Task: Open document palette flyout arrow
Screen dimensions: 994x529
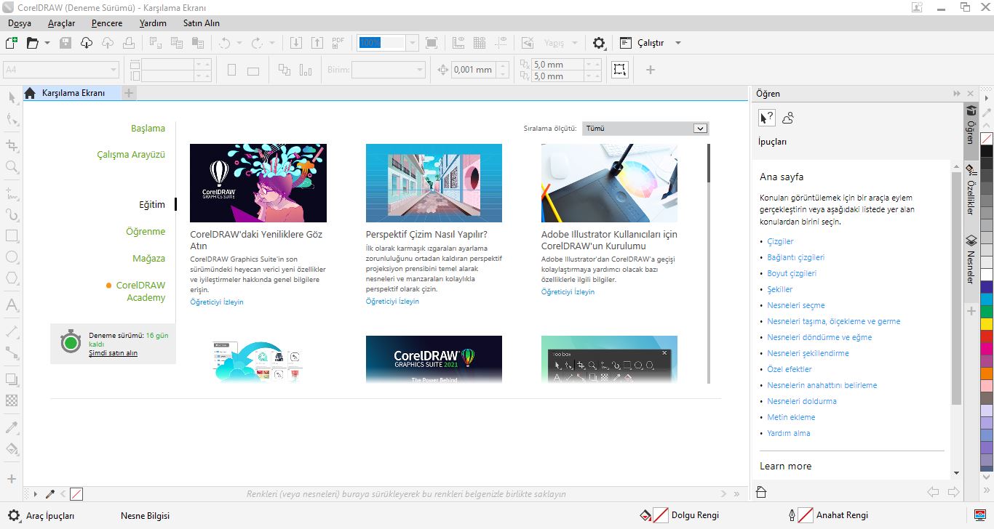Action: [35, 494]
